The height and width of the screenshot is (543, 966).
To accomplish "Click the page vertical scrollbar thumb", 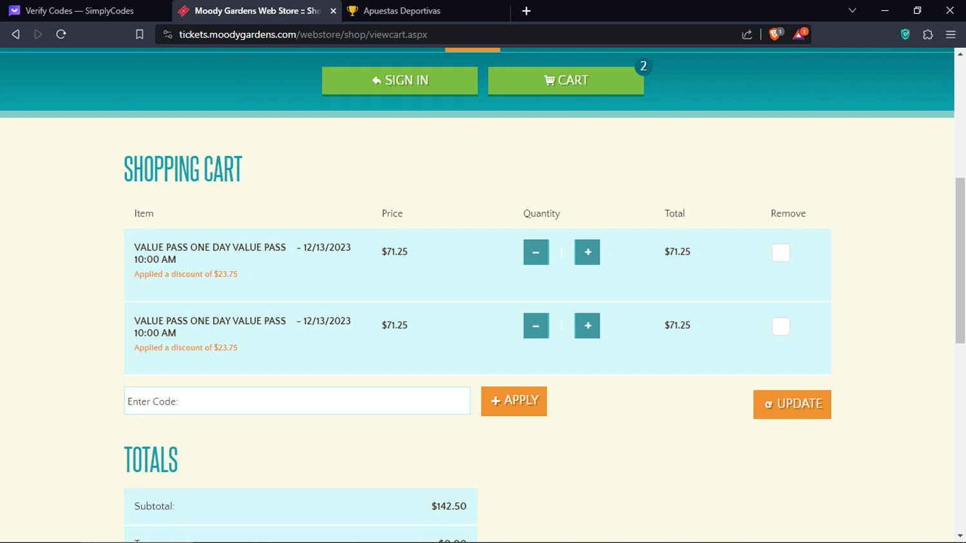I will point(960,261).
